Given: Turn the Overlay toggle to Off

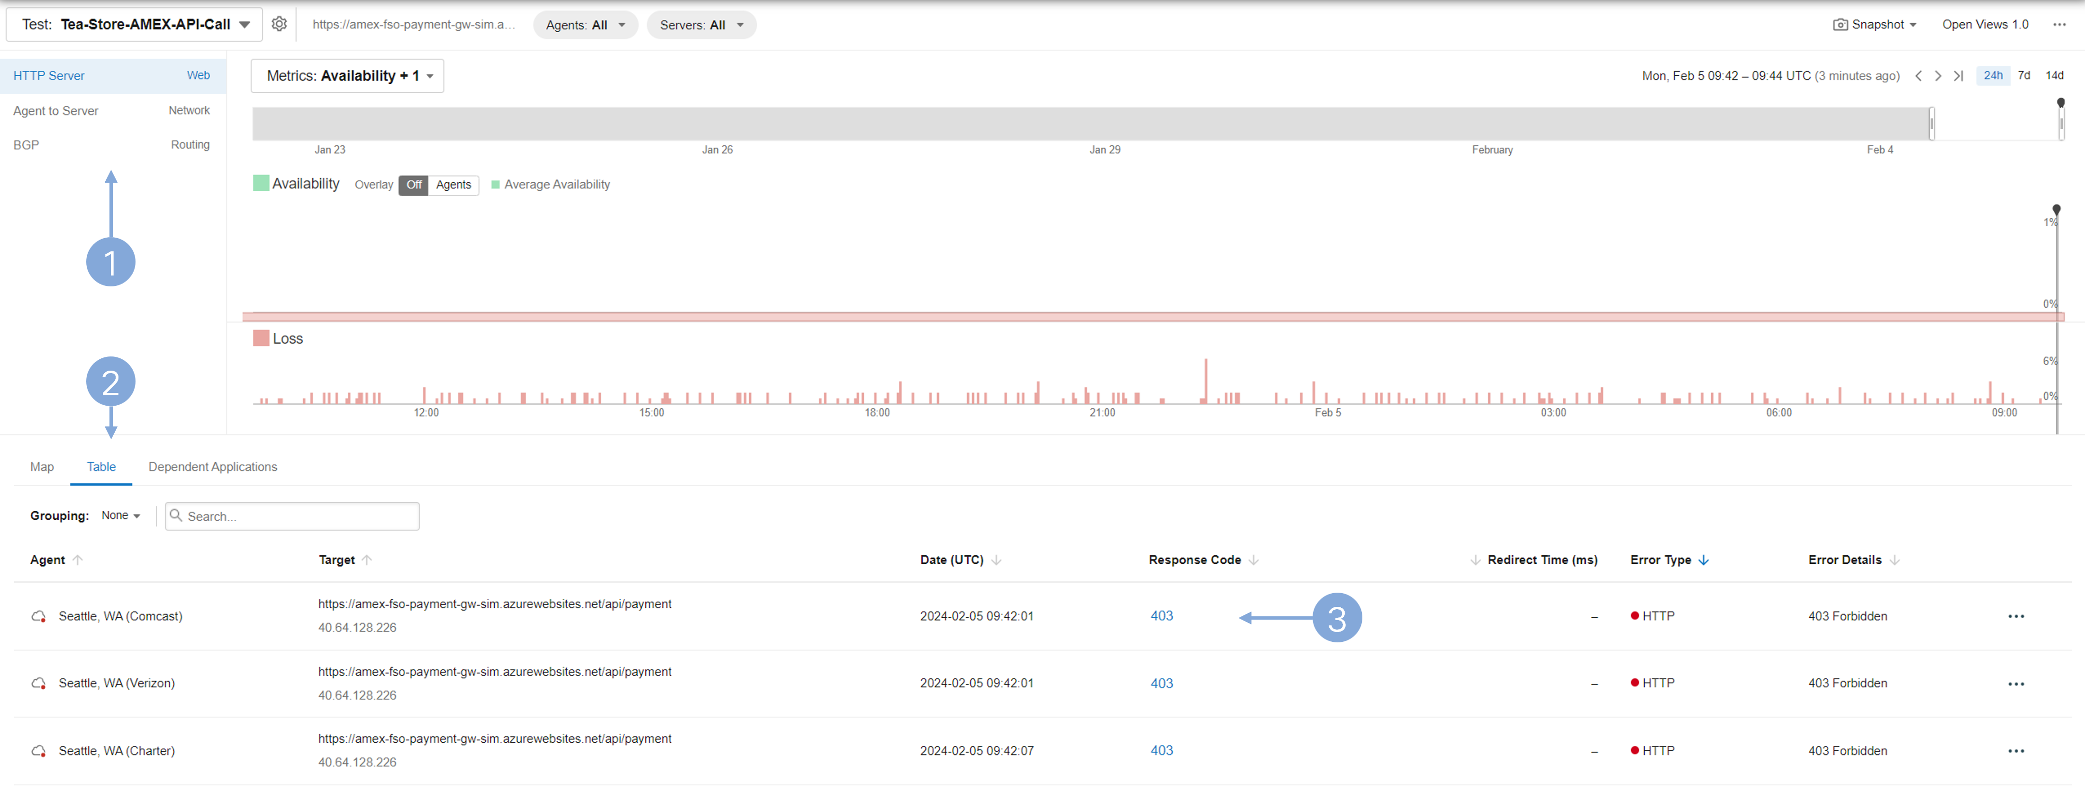Looking at the screenshot, I should pos(414,185).
